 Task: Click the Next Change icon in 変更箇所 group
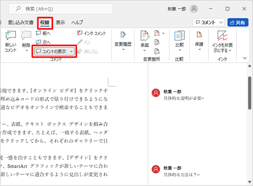pyautogui.click(x=157, y=51)
